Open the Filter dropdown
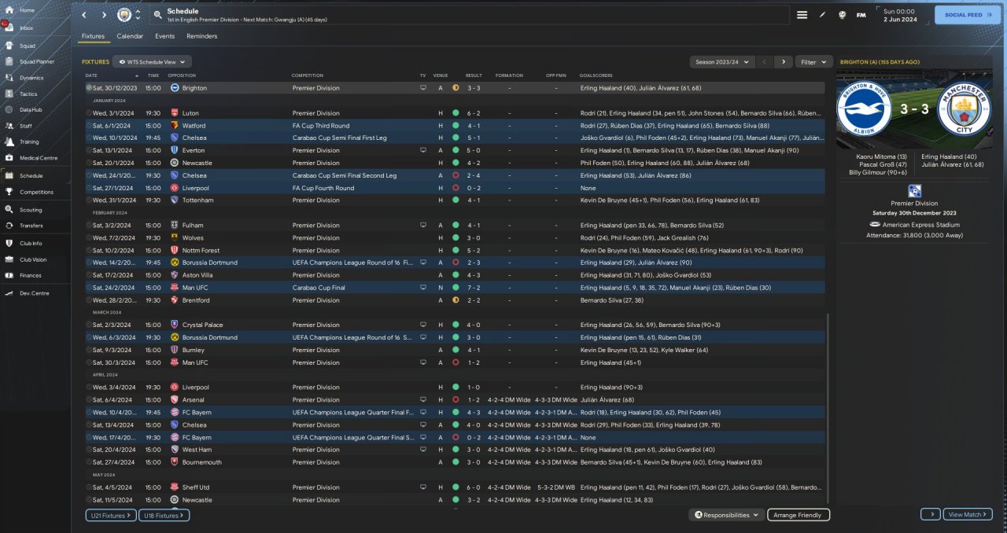 tap(813, 61)
